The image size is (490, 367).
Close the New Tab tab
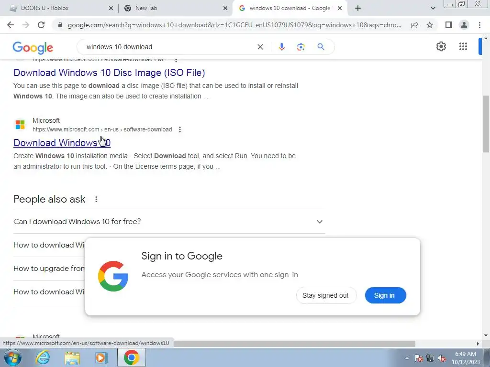pos(225,8)
